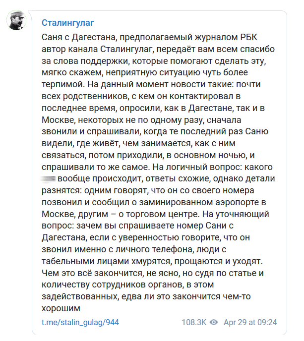This screenshot has width=304, height=341.
Task: Click the 108.3K view count
Action: click(x=194, y=322)
